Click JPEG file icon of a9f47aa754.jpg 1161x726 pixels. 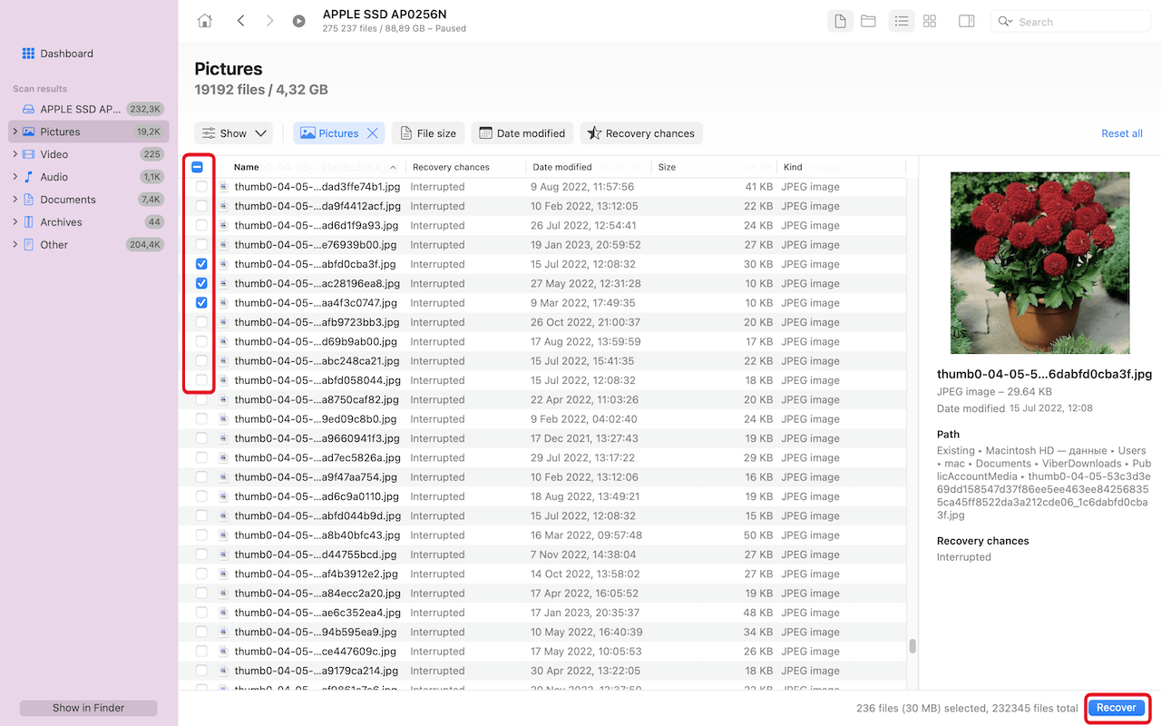223,477
